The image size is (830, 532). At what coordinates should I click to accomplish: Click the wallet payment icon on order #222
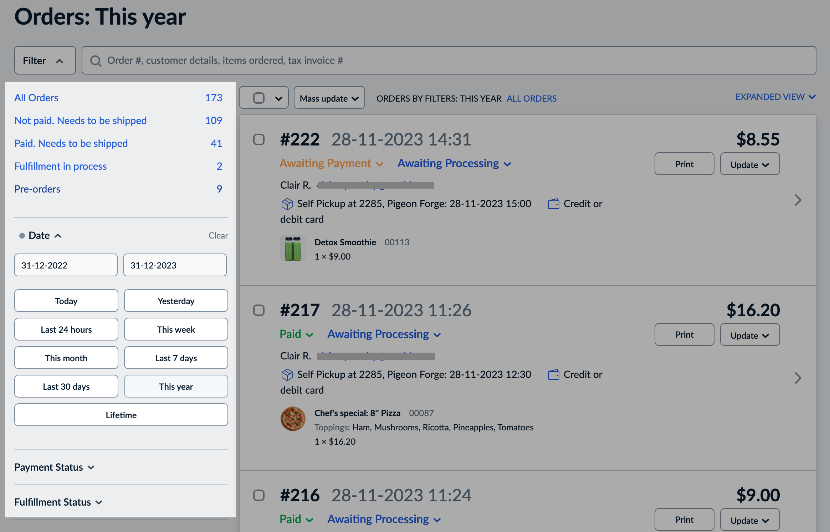point(553,204)
